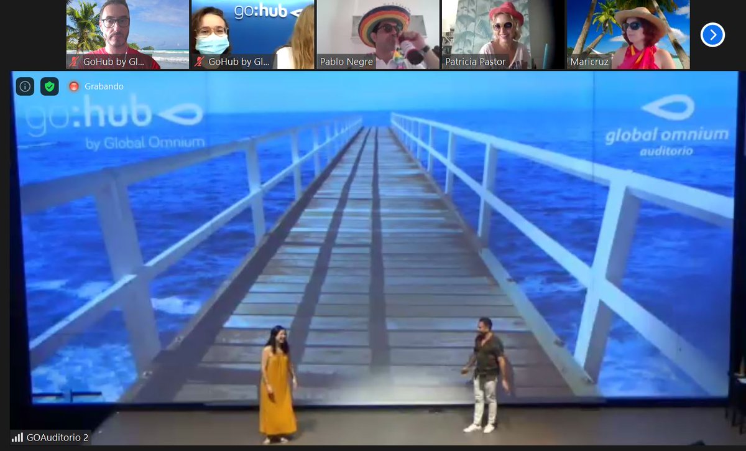Click the red Grabando recording indicator
This screenshot has width=746, height=451.
coord(74,86)
